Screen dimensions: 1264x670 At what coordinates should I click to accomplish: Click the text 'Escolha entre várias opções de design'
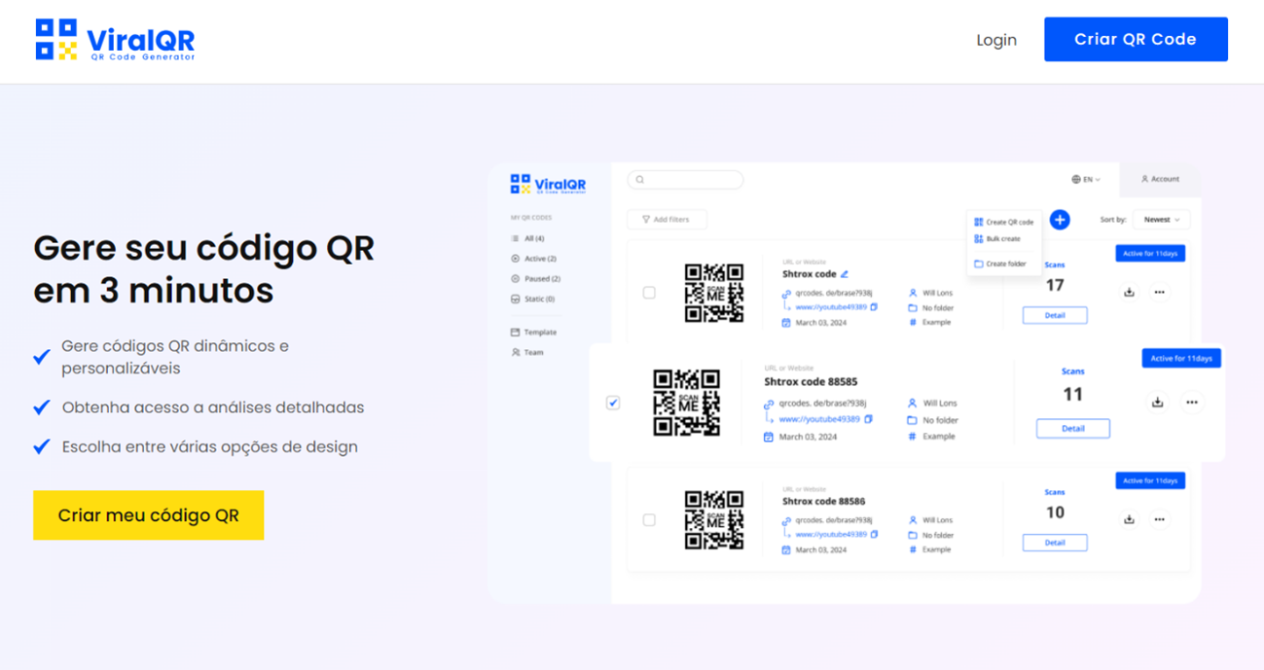pos(210,447)
